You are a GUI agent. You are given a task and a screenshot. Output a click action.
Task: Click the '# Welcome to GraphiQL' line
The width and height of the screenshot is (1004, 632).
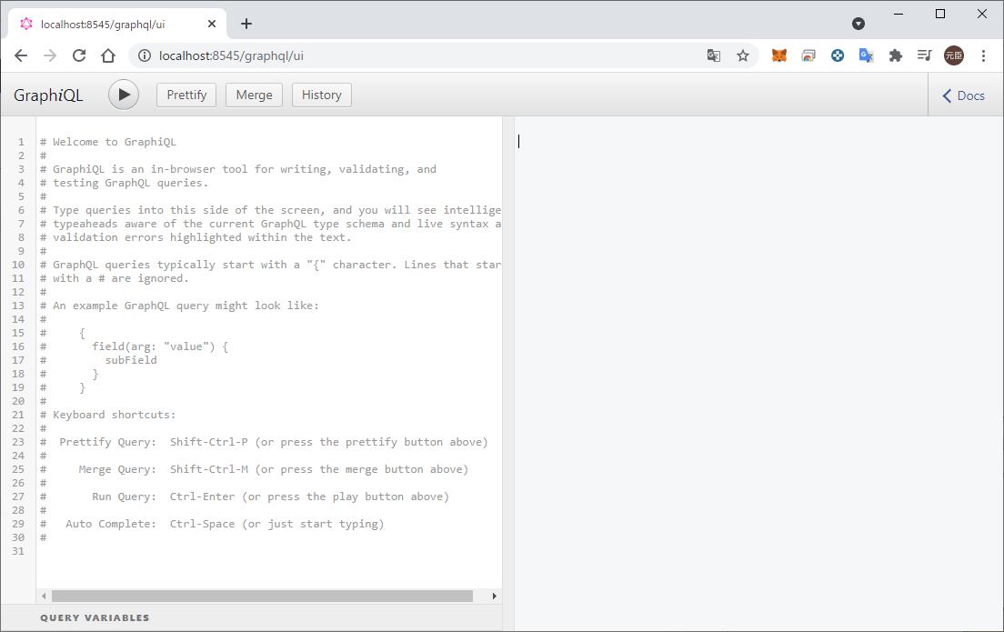pos(108,142)
